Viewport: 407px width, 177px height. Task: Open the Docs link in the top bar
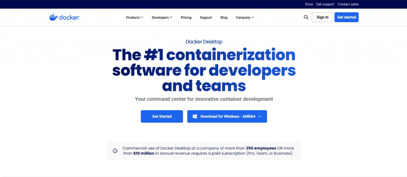point(309,4)
